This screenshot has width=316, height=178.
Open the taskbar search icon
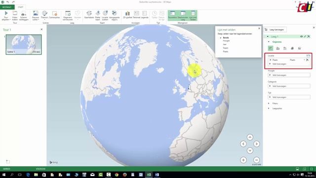point(12,175)
